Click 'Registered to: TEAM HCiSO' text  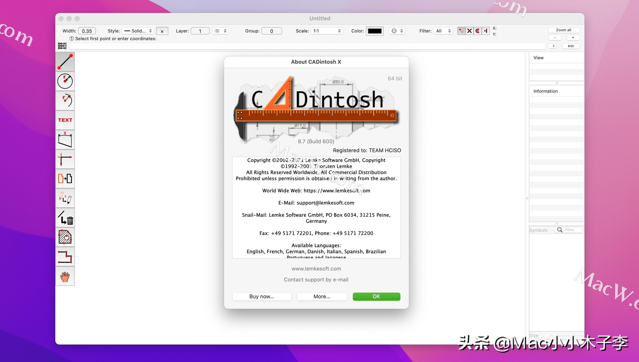click(367, 150)
